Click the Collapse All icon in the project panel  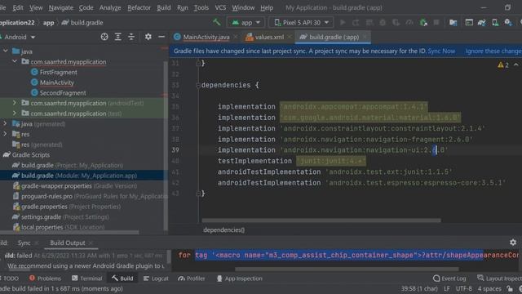tap(131, 37)
